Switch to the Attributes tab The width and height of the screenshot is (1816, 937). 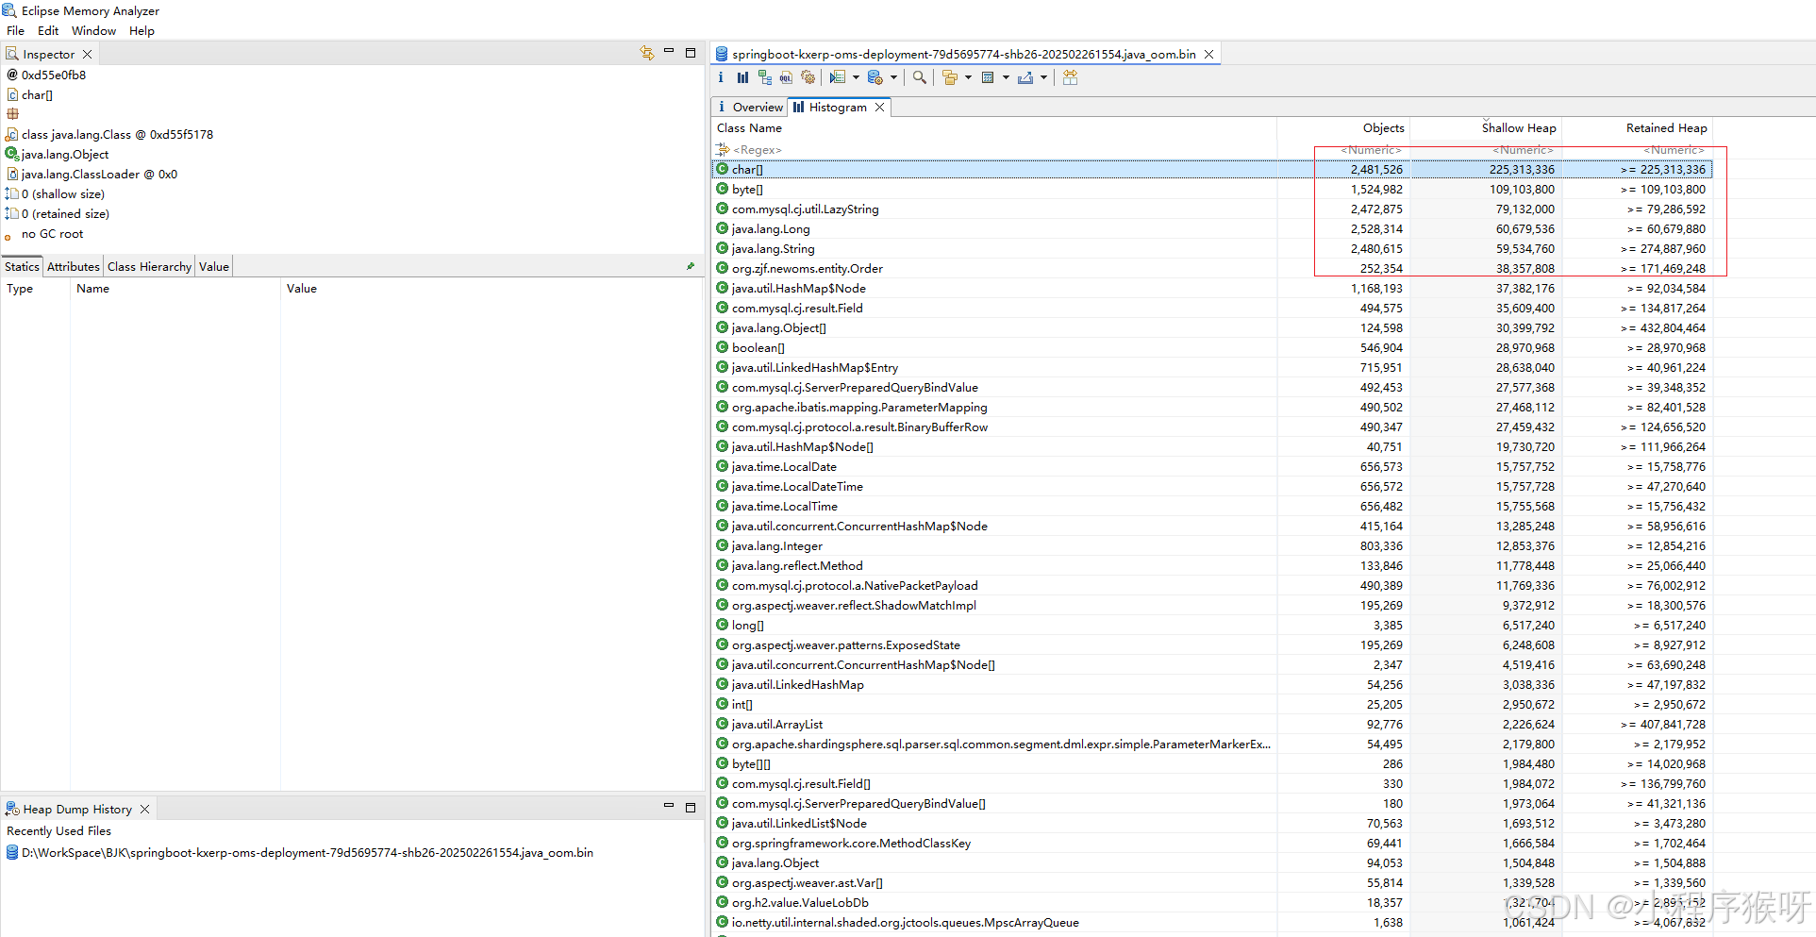73,266
